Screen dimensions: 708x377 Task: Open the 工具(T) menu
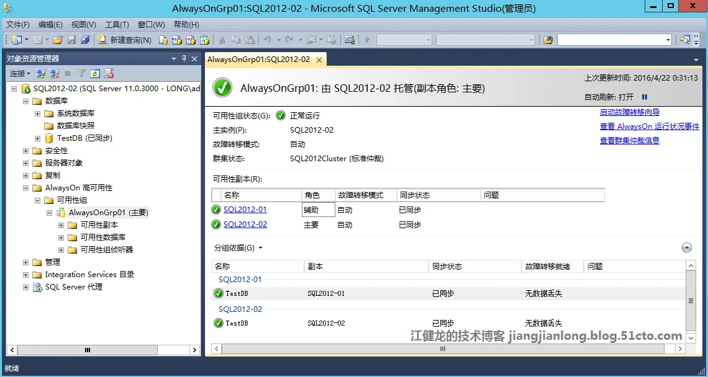[x=117, y=24]
